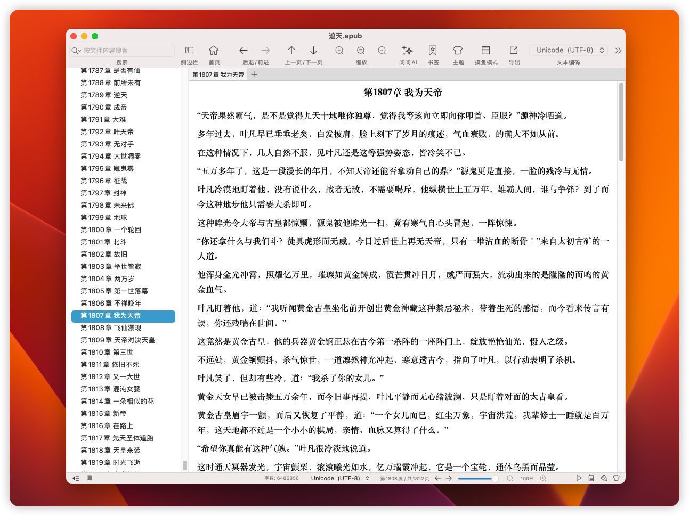Expand the toolbar overflow chevrons
The width and height of the screenshot is (689, 516).
point(618,51)
